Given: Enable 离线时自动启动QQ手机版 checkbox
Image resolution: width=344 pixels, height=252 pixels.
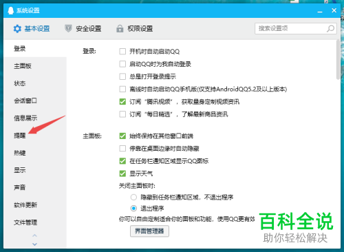Looking at the screenshot, I should (x=122, y=89).
